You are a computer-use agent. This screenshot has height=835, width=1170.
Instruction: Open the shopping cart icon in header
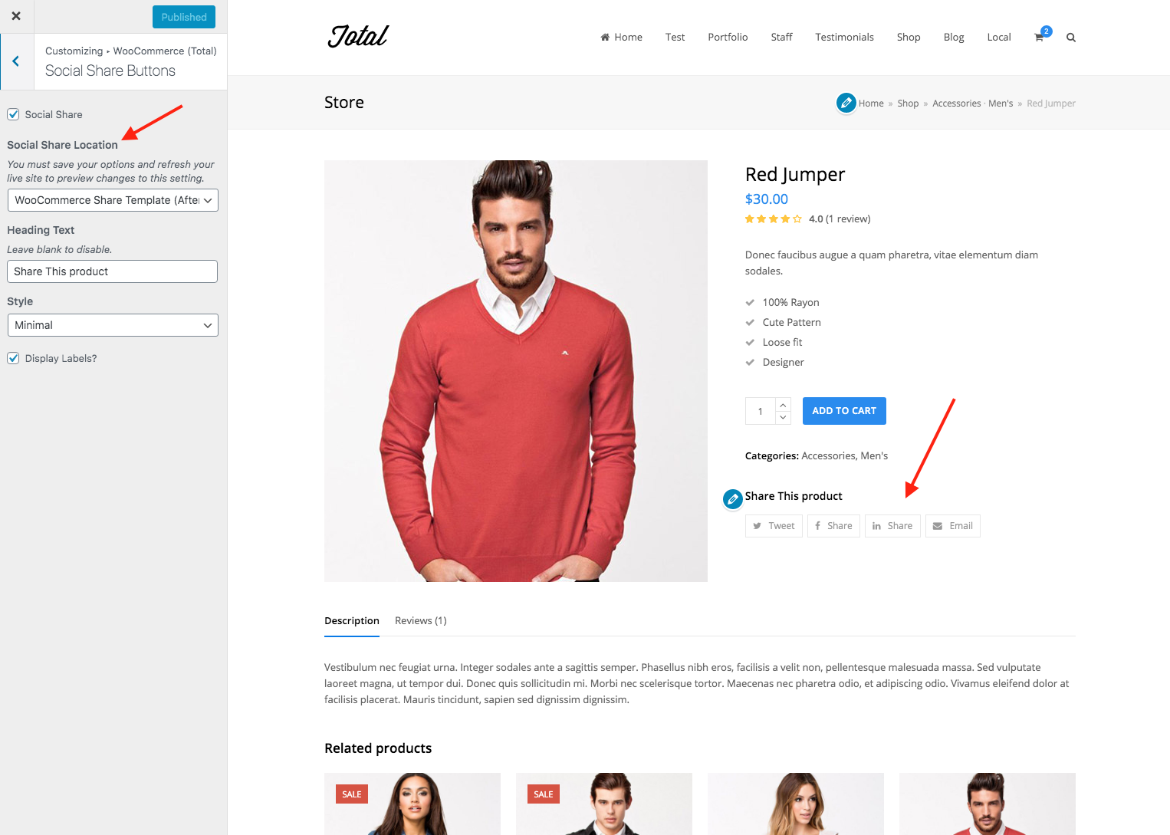click(x=1039, y=37)
